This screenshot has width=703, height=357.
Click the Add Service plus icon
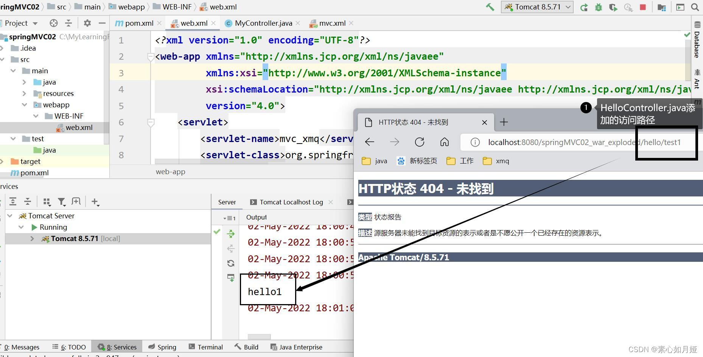95,202
